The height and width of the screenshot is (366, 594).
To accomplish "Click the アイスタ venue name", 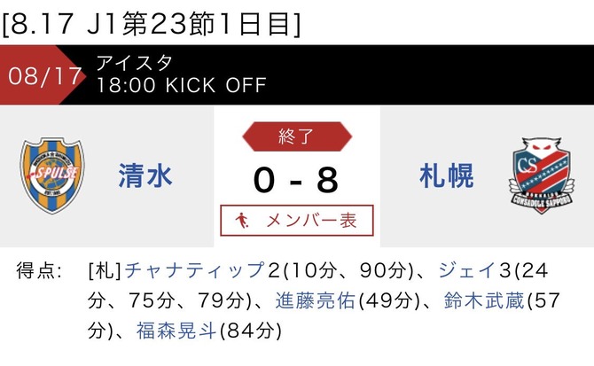I will click(134, 63).
